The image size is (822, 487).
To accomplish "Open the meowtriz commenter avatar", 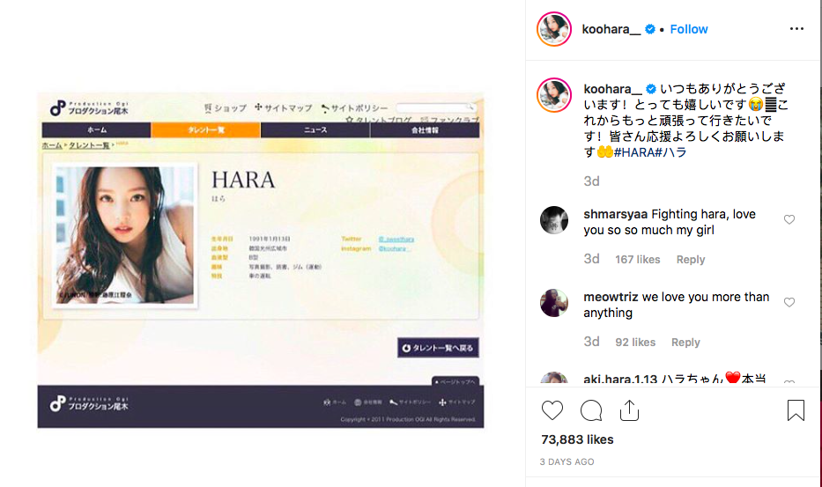I will coord(554,302).
